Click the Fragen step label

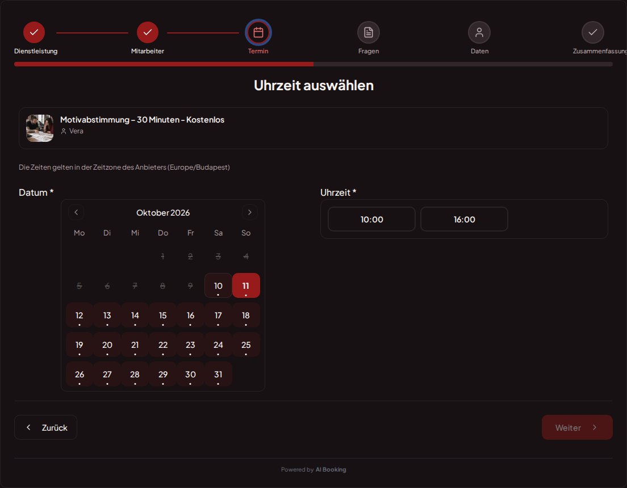coord(369,51)
